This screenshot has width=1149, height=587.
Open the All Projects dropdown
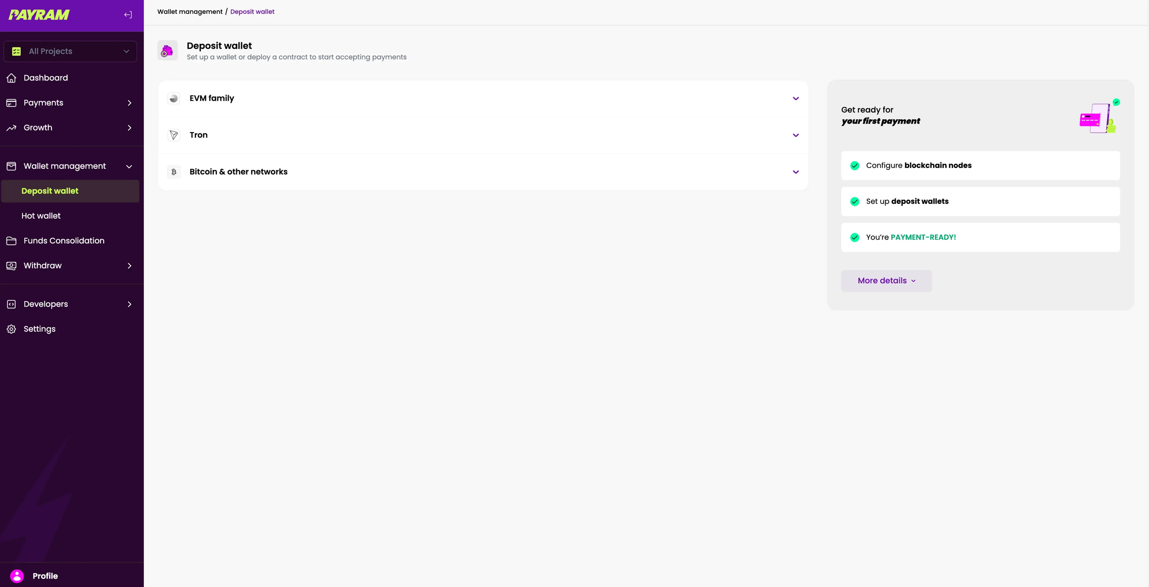[70, 51]
